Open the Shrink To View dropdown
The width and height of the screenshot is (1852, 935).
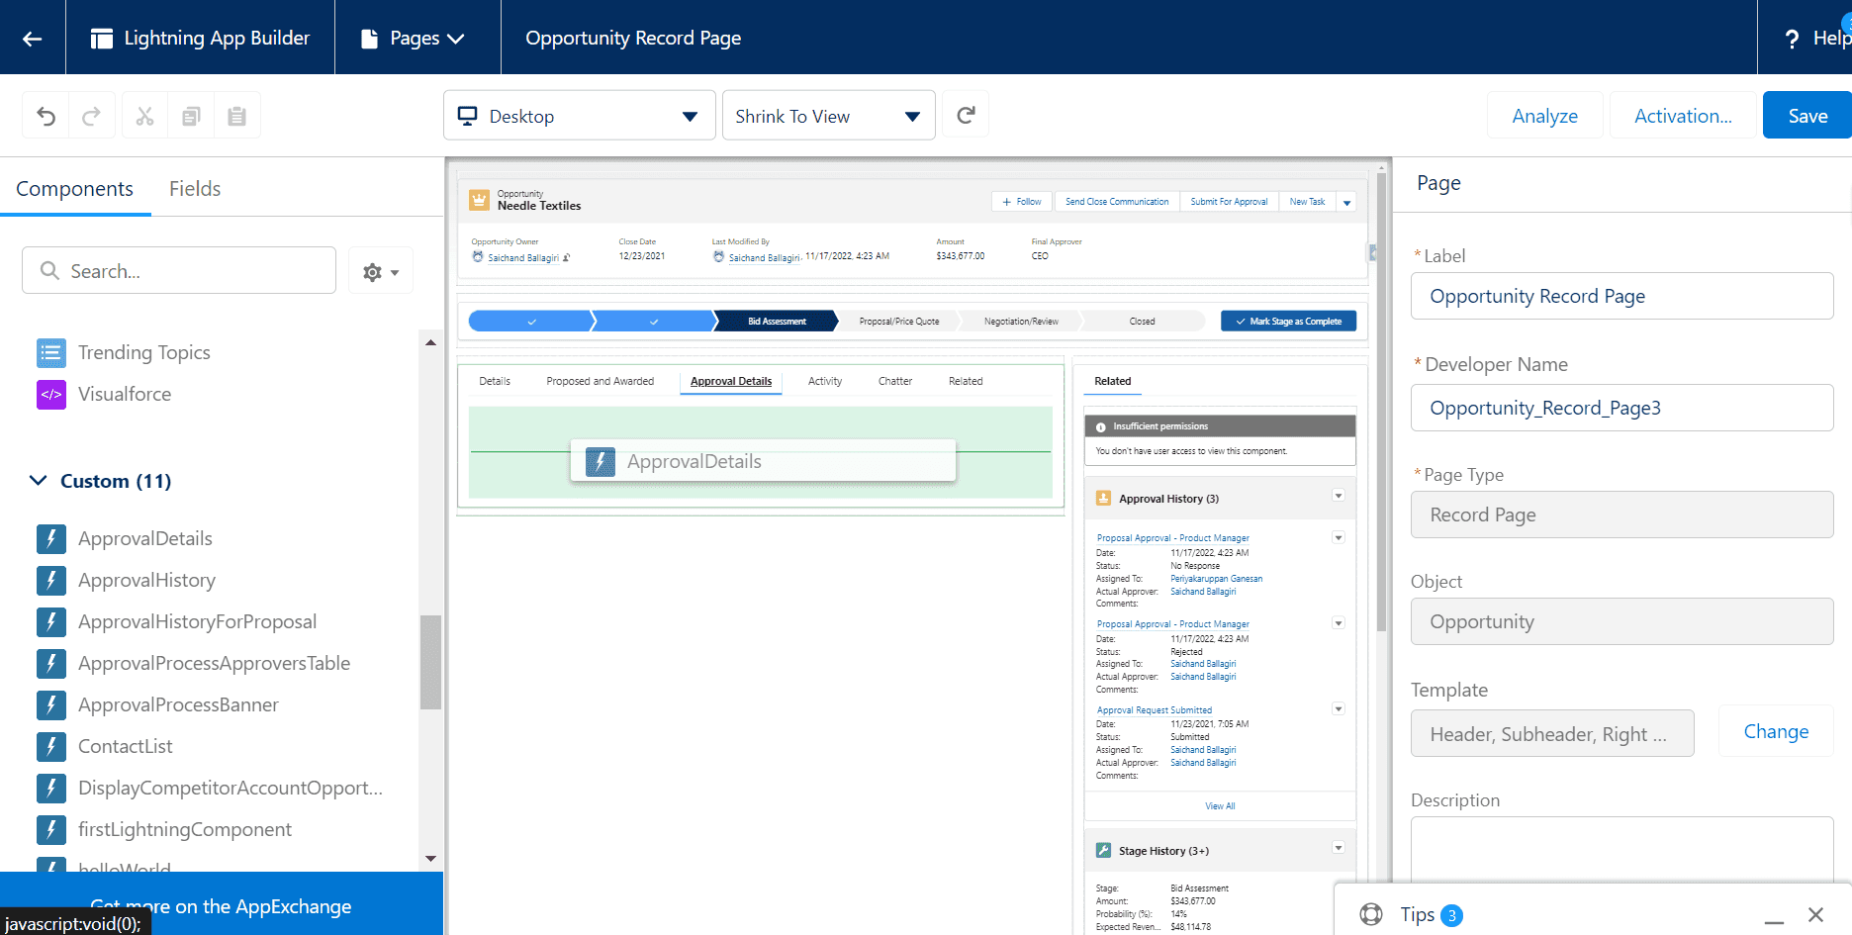[x=828, y=116]
